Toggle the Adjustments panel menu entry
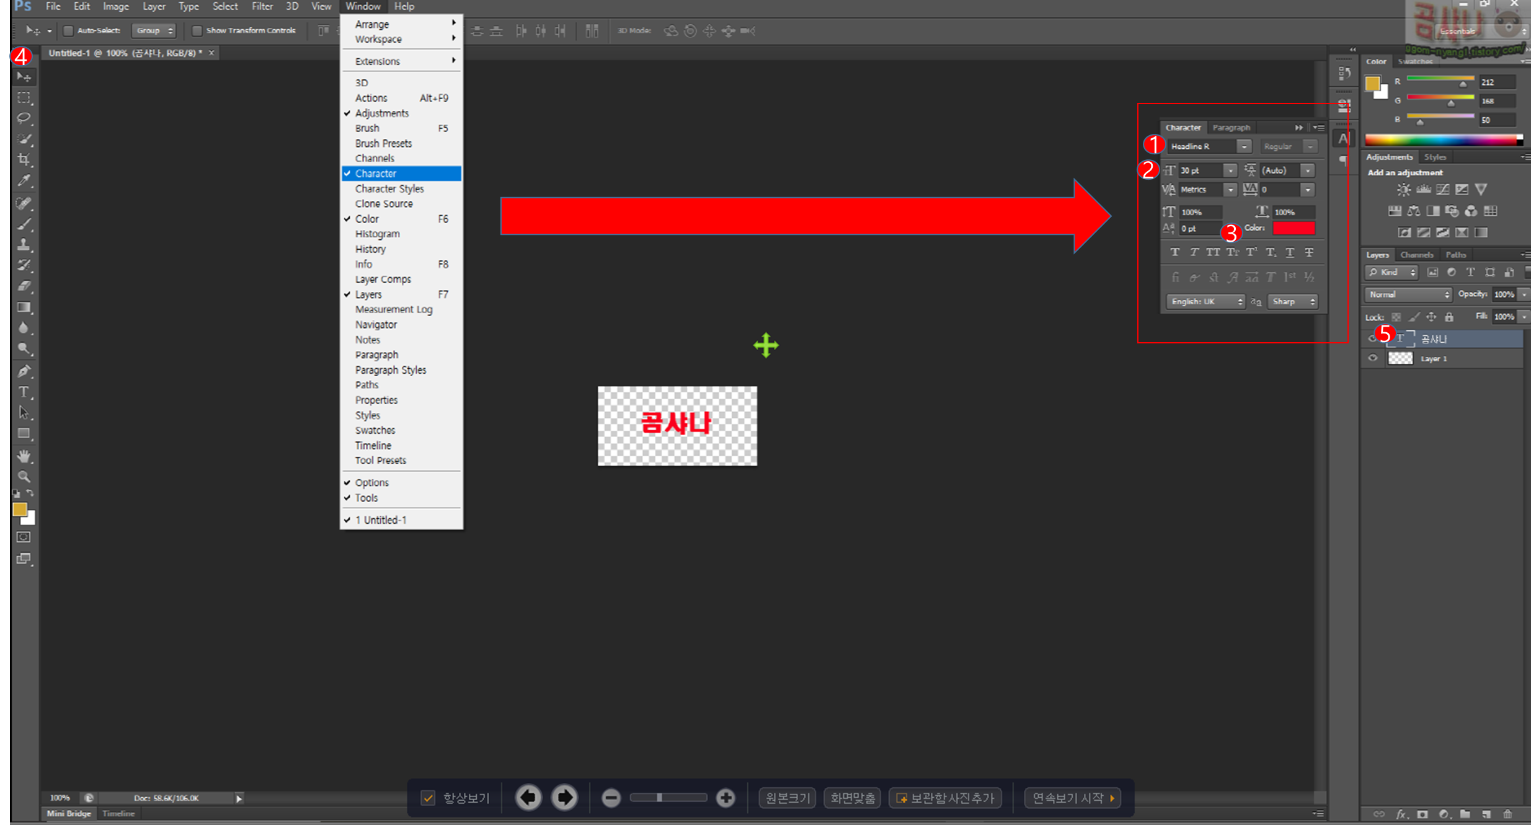 click(401, 113)
